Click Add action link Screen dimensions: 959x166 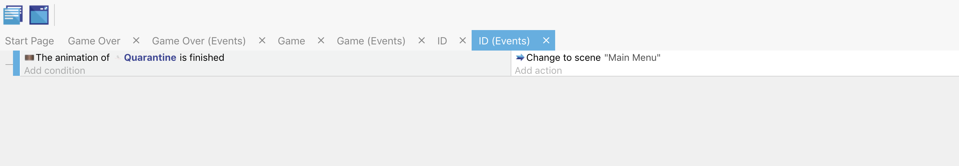click(538, 71)
